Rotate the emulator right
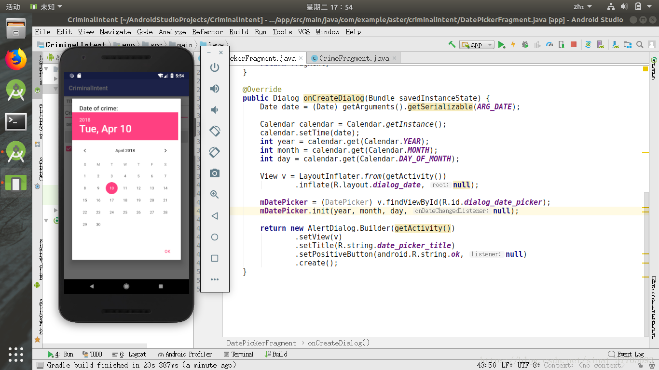Viewport: 659px width, 370px height. point(215,152)
